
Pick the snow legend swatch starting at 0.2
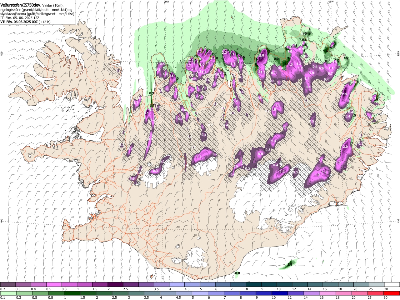[8, 284]
